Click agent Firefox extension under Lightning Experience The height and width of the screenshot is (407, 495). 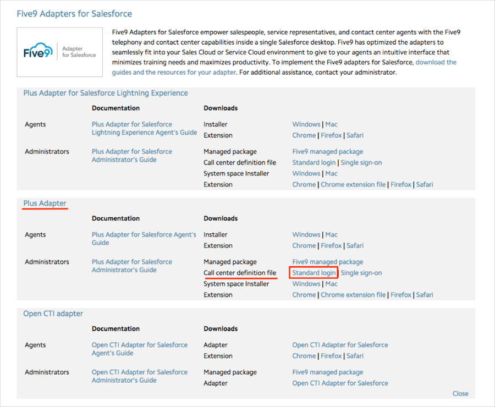331,135
